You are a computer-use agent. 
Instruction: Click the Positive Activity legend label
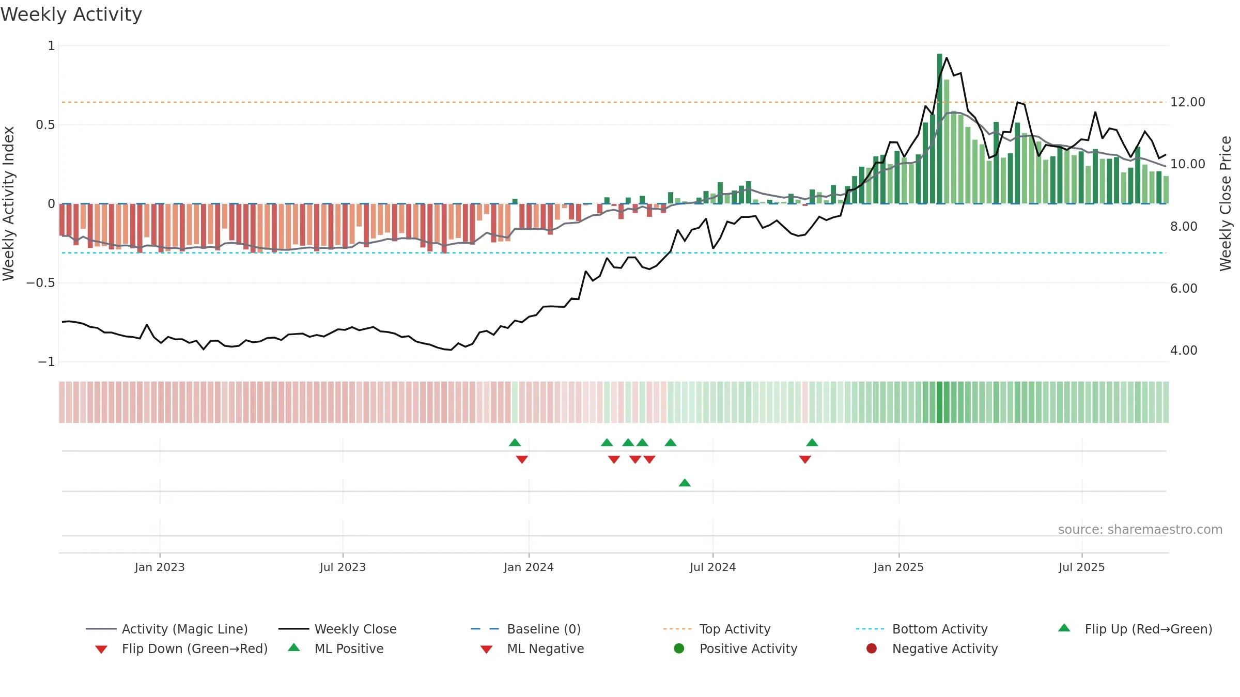pyautogui.click(x=748, y=648)
